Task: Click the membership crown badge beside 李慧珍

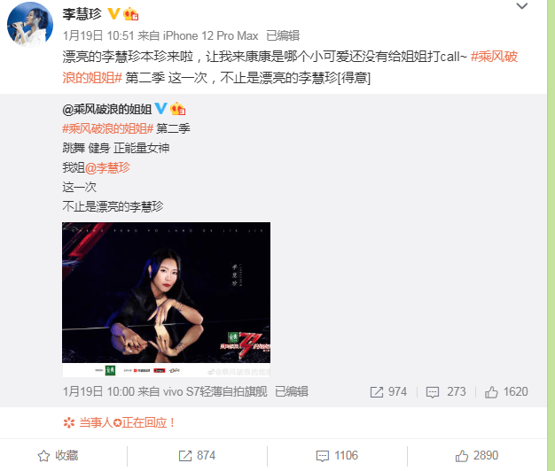Action: (130, 14)
